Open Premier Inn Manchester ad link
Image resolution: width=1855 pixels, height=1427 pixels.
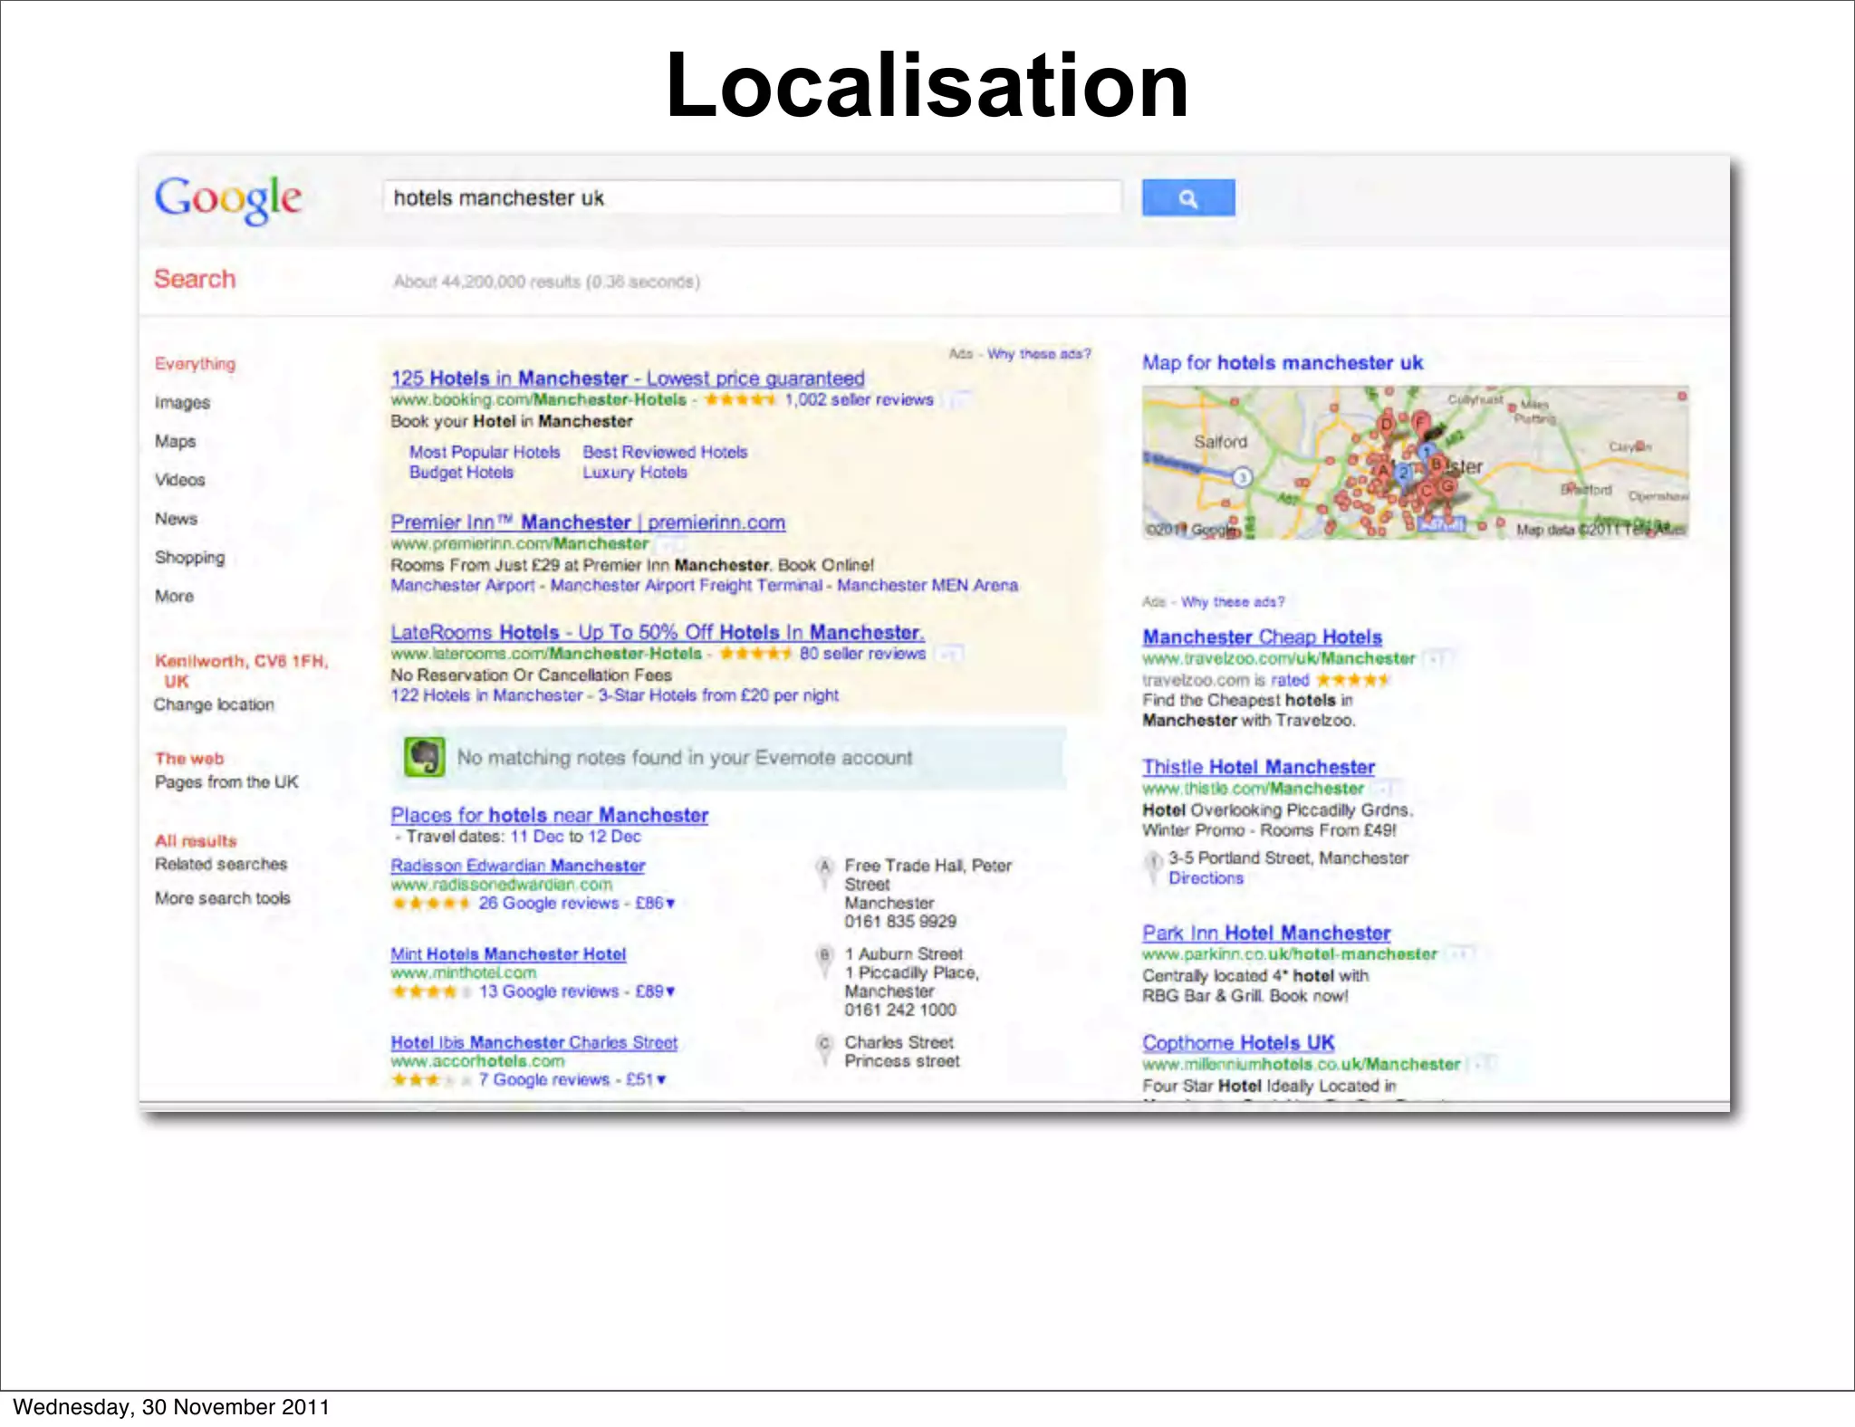coord(588,522)
